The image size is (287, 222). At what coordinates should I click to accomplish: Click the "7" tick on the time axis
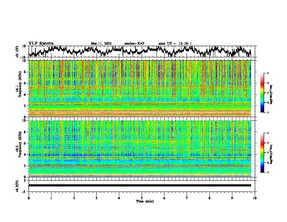click(187, 198)
